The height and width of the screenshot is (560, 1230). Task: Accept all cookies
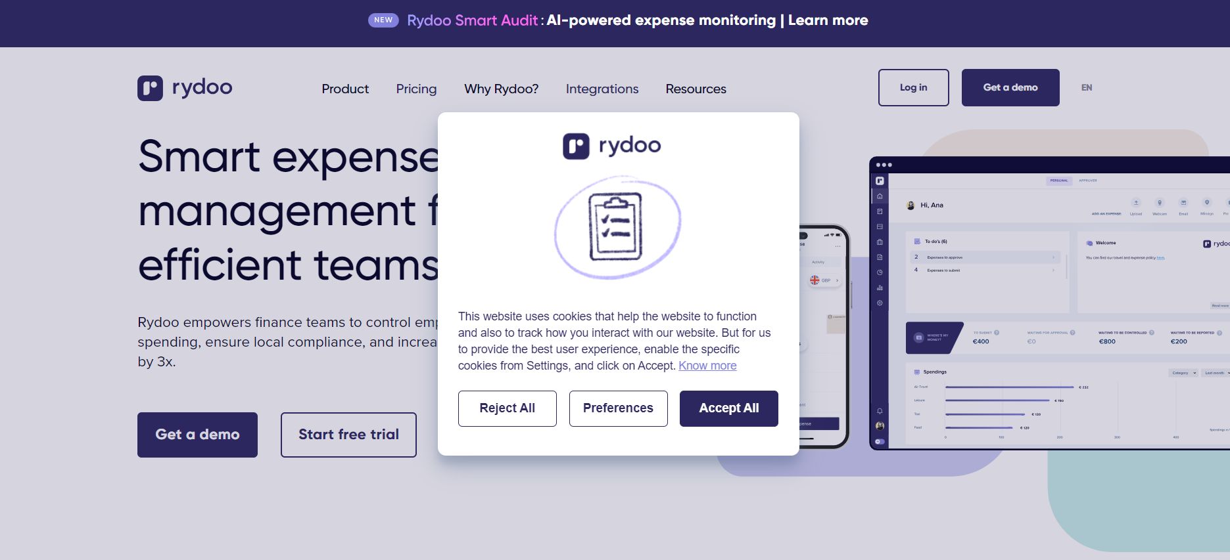[x=728, y=408]
